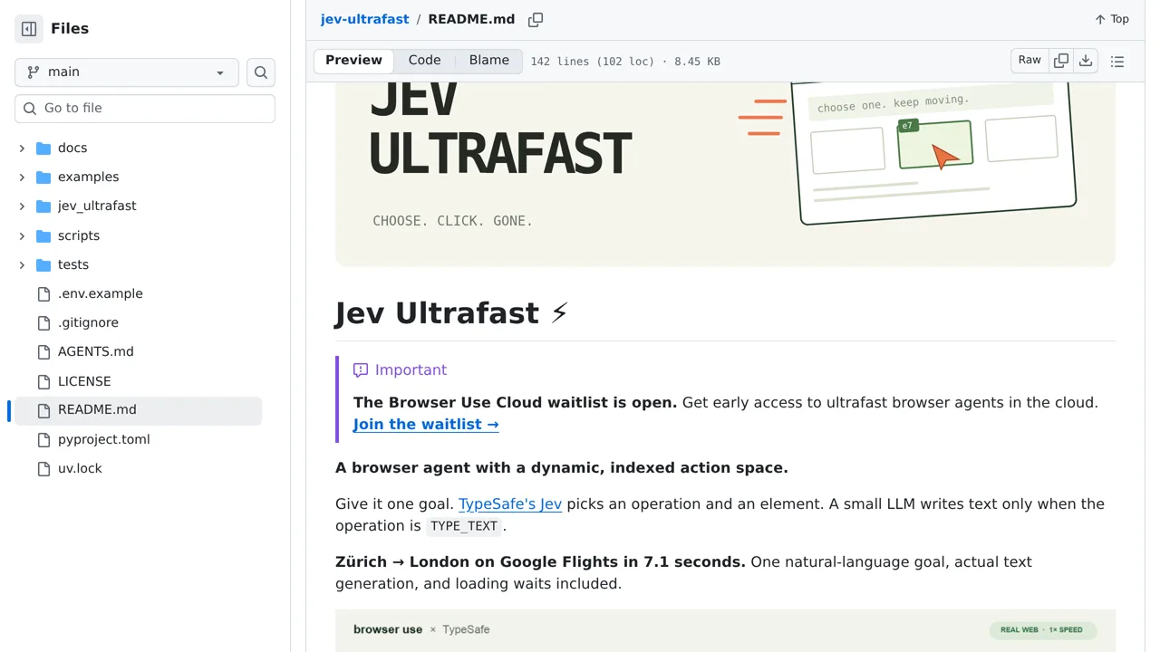Expand the jev_ultrafast folder chevron
This screenshot has width=1160, height=652.
(22, 206)
